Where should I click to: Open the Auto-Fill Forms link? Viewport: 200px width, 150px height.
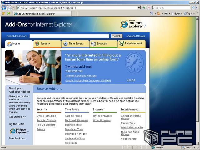click(x=73, y=116)
